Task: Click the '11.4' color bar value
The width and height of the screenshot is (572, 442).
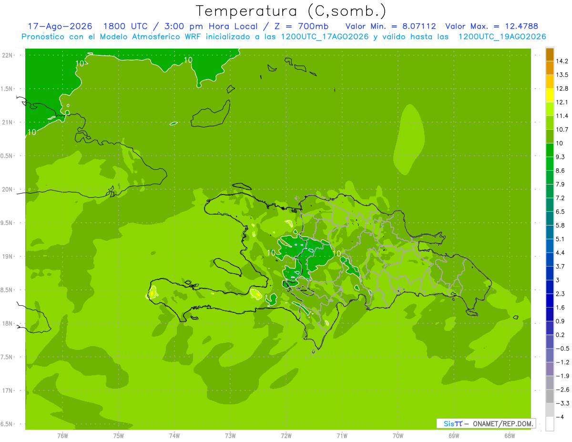Action: tap(562, 116)
